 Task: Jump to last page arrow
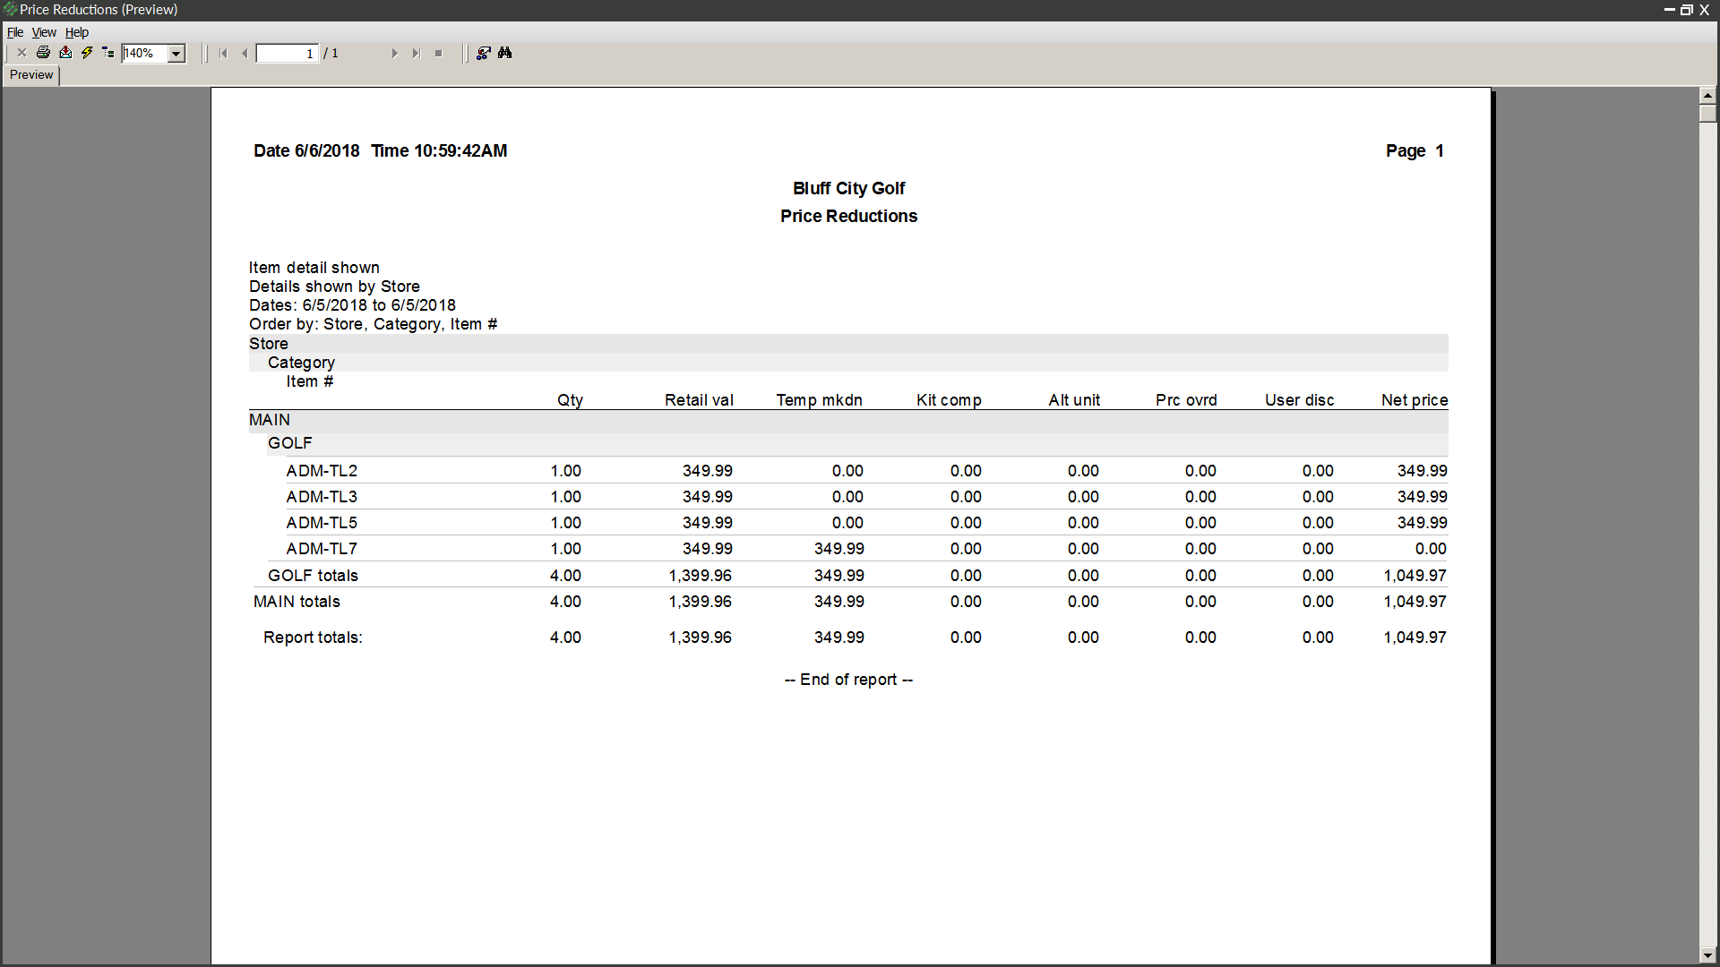pyautogui.click(x=416, y=54)
